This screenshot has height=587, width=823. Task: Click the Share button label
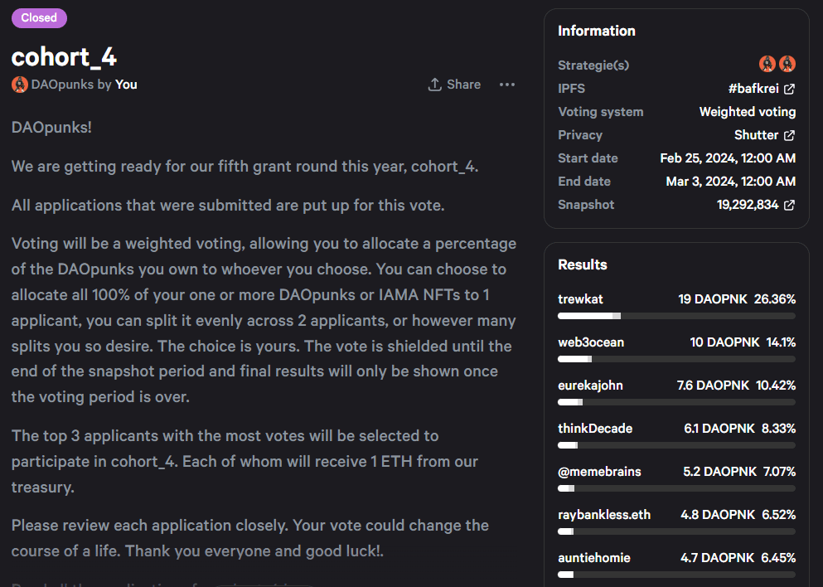coord(463,85)
